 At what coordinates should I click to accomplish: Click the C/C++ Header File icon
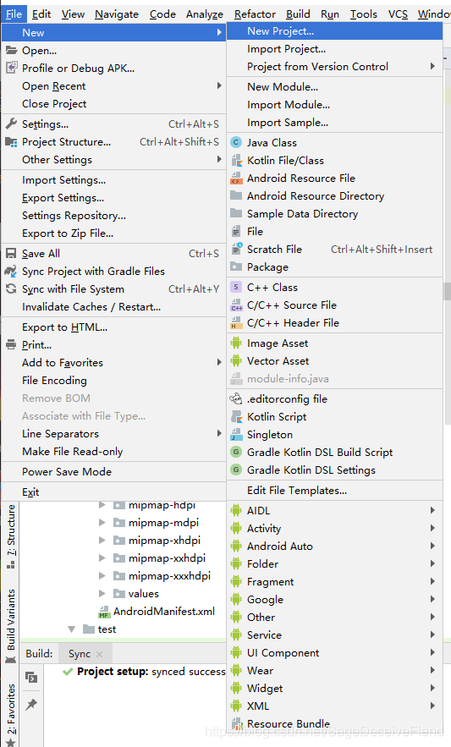(x=236, y=323)
